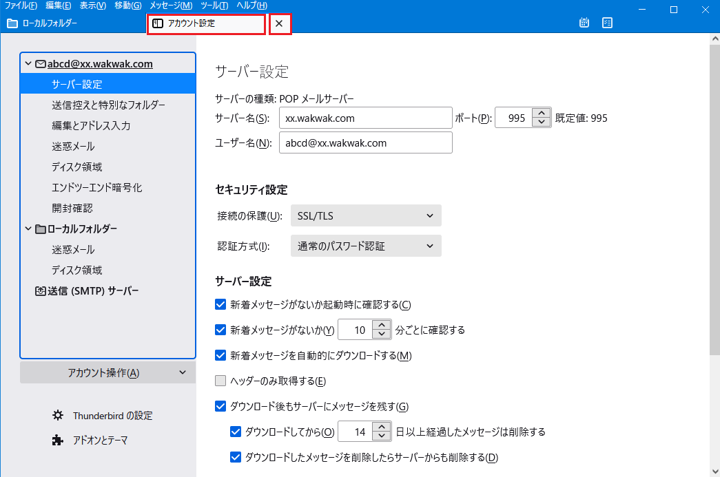Open アドオンとテーマ link
Screen dimensions: 720x477
100,441
